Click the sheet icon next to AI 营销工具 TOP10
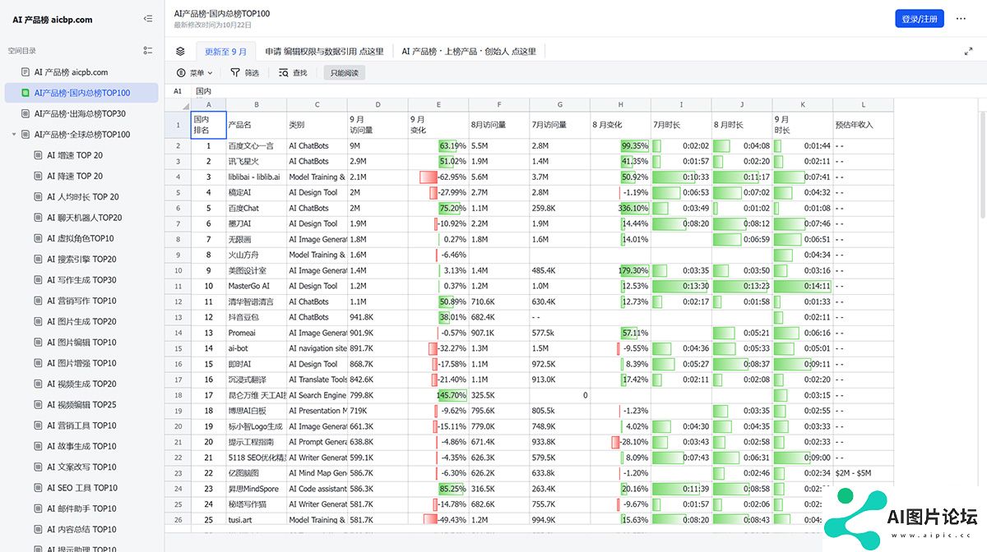 [39, 425]
